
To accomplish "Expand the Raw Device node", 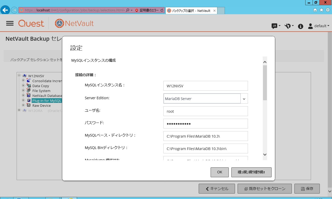I will pyautogui.click(x=23, y=105).
